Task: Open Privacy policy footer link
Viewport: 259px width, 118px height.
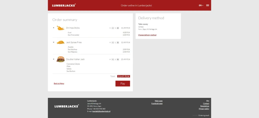Action: click(x=204, y=109)
